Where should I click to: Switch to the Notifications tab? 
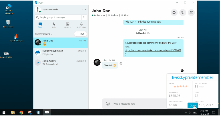point(81,25)
